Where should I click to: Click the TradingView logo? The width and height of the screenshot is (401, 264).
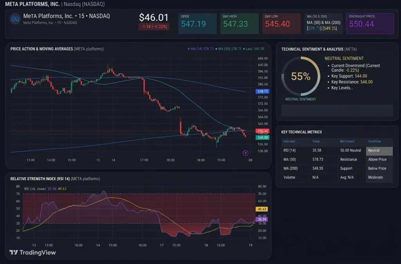click(x=33, y=253)
